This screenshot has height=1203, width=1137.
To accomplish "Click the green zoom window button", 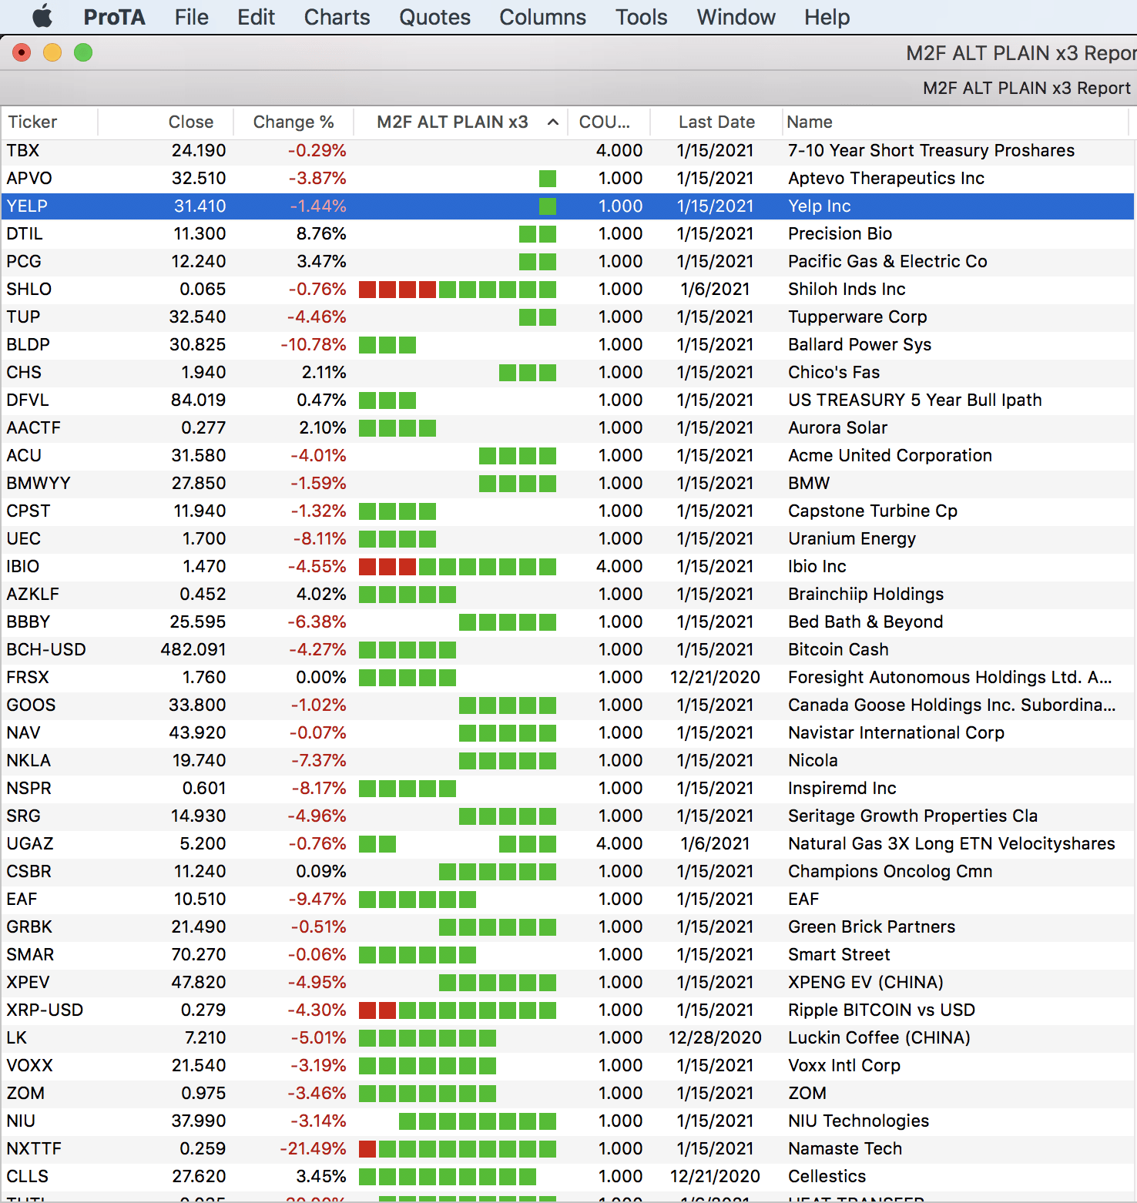I will (x=83, y=52).
